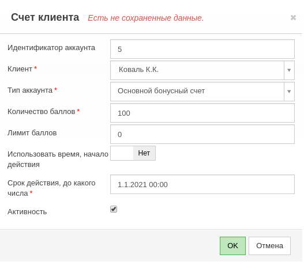Image resolution: width=304 pixels, height=262 pixels.
Task: Click the Лимит баллов input field
Action: 202,134
